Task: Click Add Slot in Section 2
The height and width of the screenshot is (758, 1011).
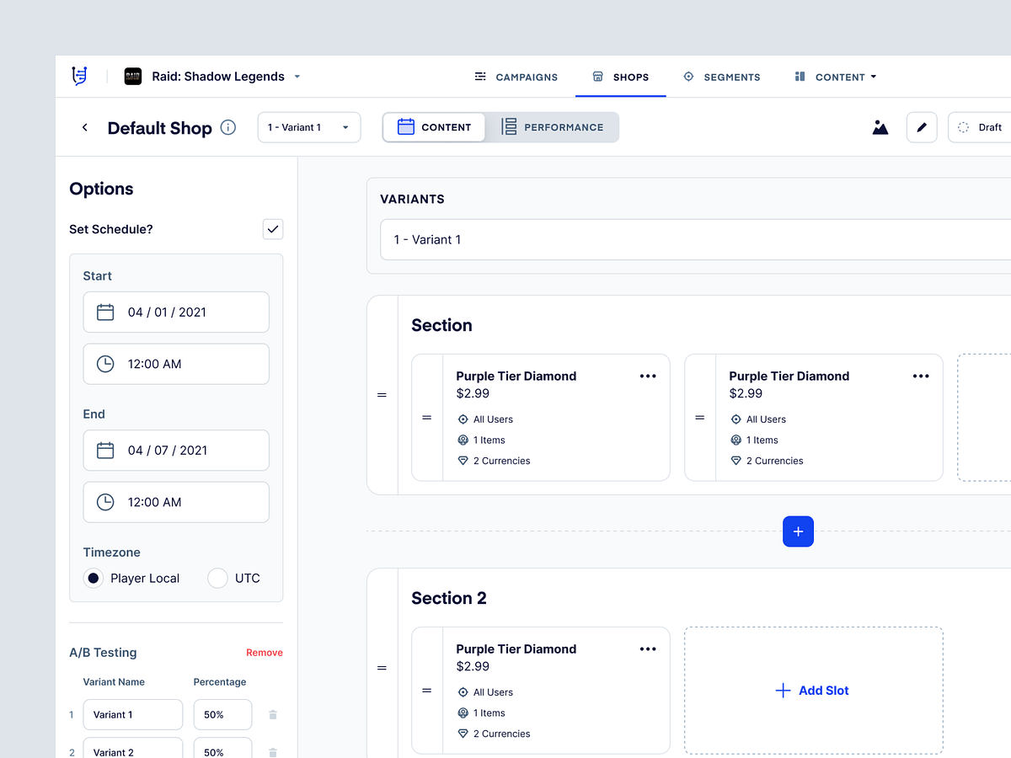Action: pyautogui.click(x=812, y=690)
